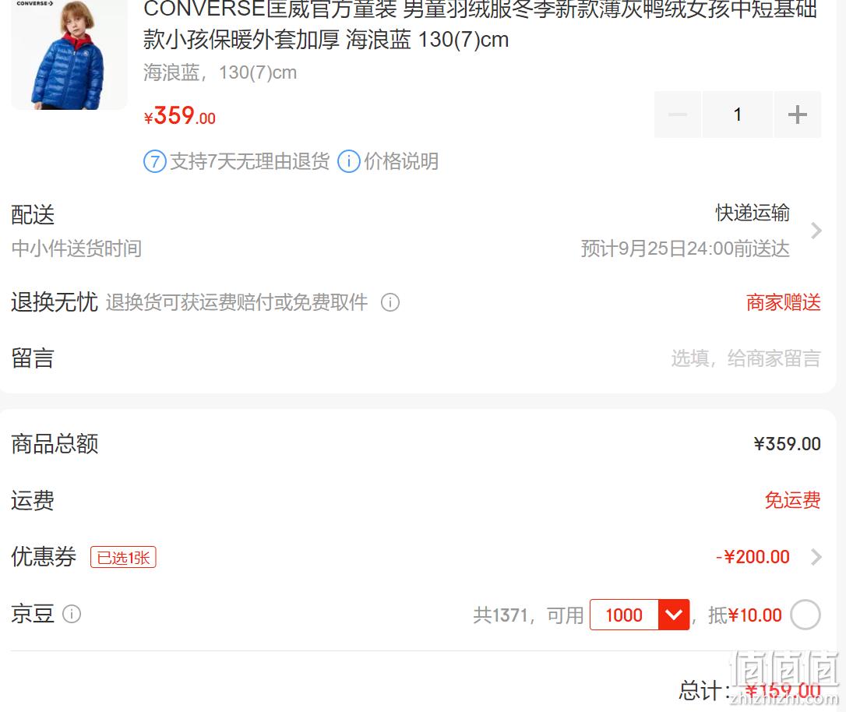The image size is (846, 712).
Task: Expand coupon selection chevron
Action: (x=816, y=557)
